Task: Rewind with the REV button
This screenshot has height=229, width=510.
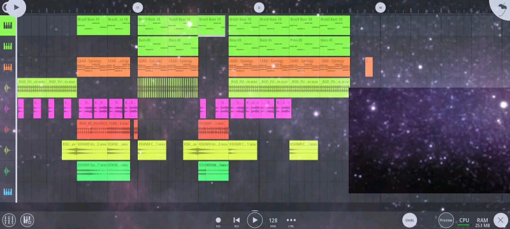Action: tap(237, 221)
